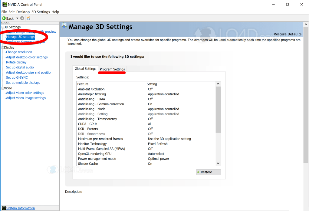Screen dimensions: 309x211
Task: Select the Ambient Occlusion row
Action: click(x=146, y=89)
